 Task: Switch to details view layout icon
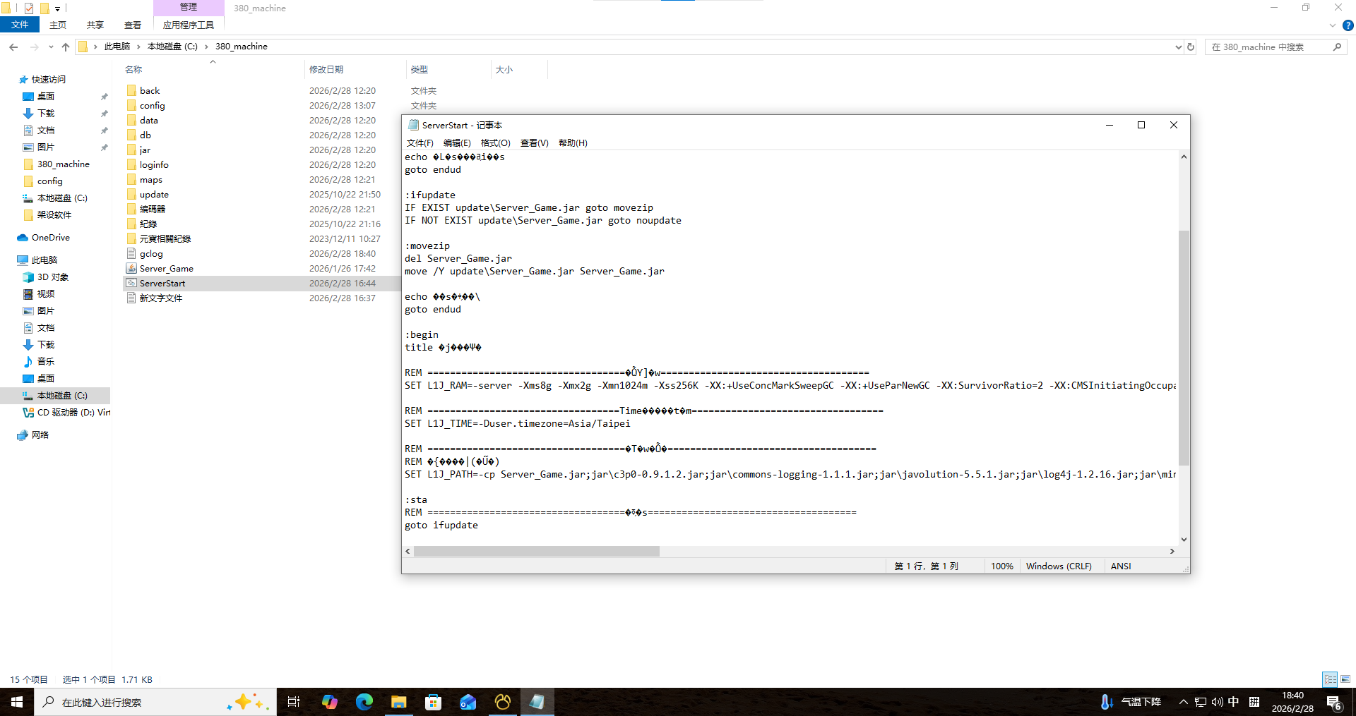(1330, 679)
